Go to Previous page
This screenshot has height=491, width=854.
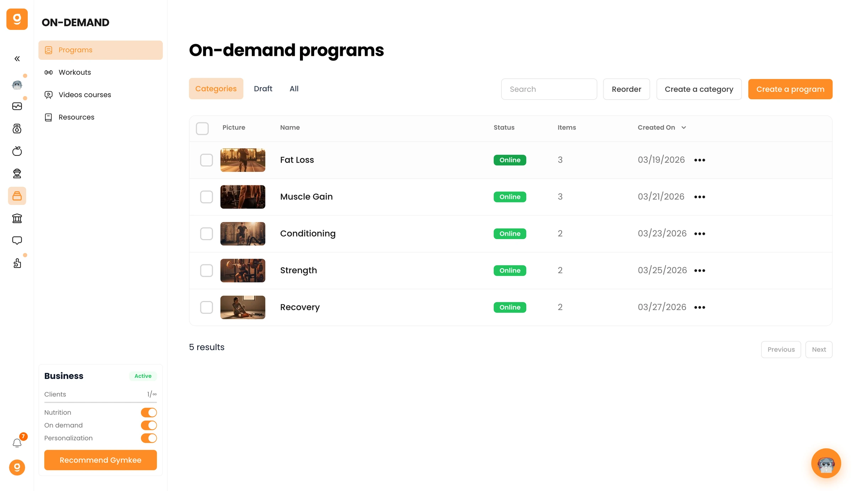pos(781,349)
